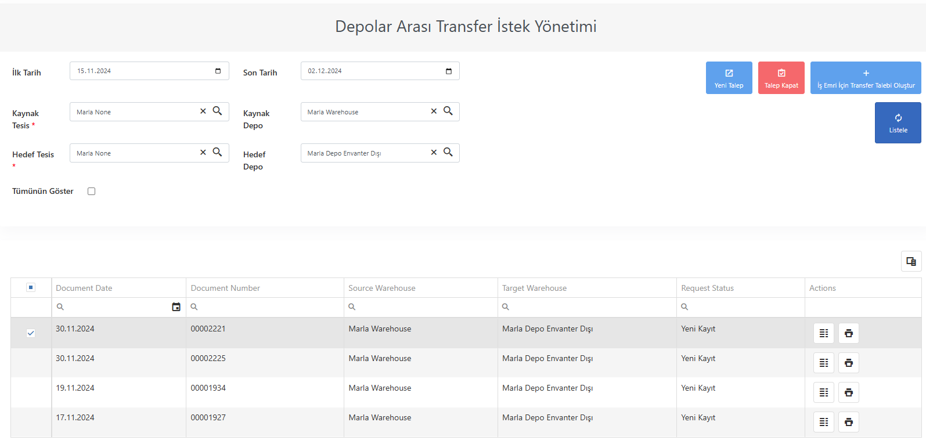The image size is (926, 440).
Task: Show details for document 00001934
Action: pyautogui.click(x=824, y=392)
